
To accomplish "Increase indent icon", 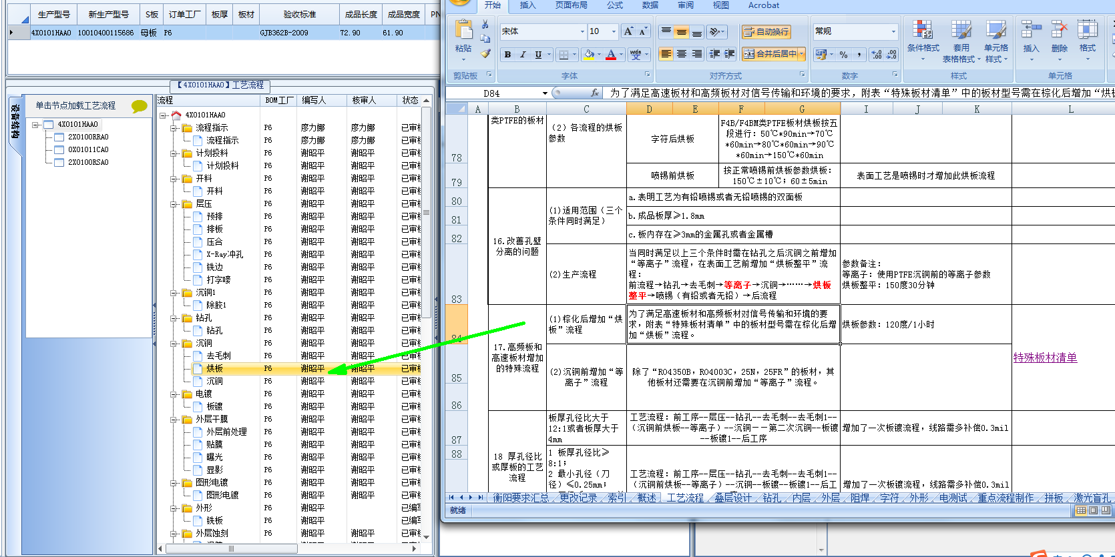I will [729, 54].
